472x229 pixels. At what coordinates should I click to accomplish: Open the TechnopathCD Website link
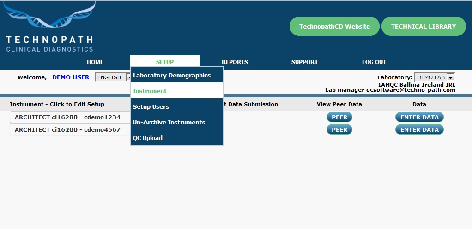(334, 26)
